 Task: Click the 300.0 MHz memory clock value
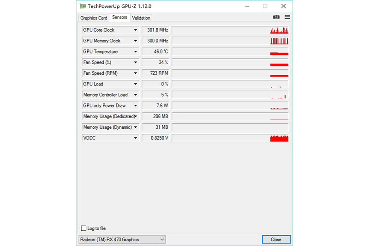(x=155, y=41)
